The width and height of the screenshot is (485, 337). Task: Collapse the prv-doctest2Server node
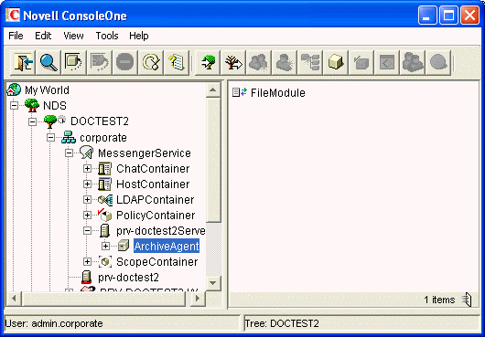pos(87,230)
